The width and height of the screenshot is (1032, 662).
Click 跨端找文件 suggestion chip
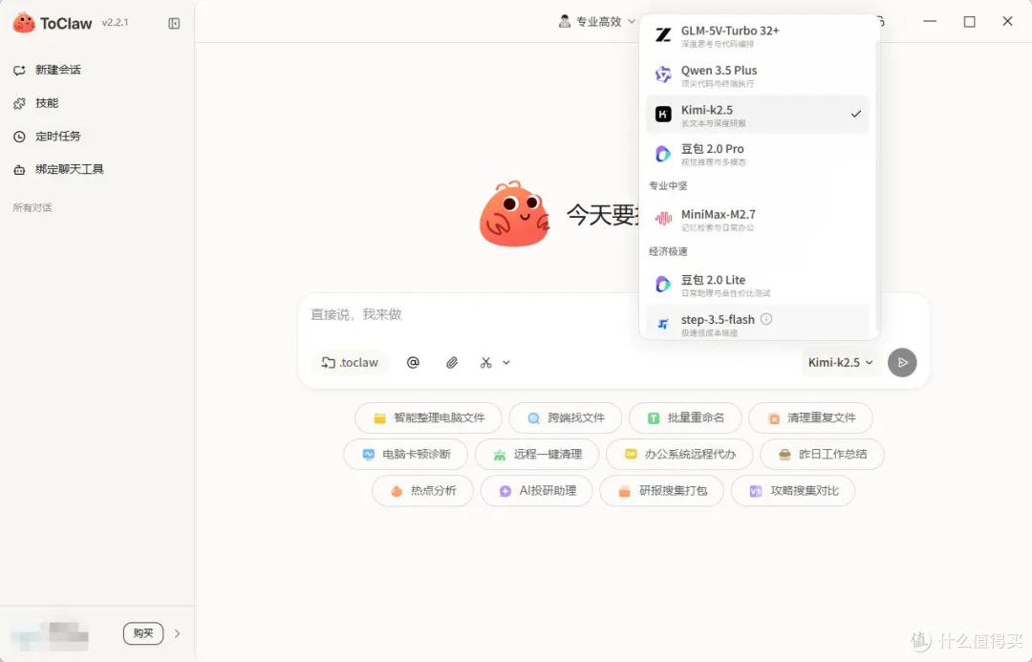click(566, 417)
